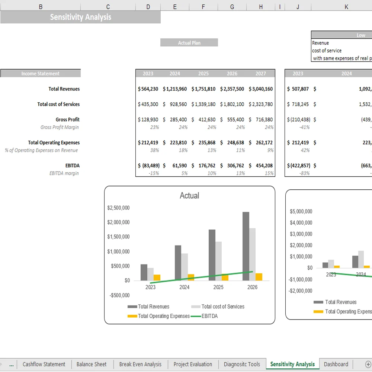372x372 pixels.
Task: Open the Balance Sheet tab
Action: click(92, 364)
